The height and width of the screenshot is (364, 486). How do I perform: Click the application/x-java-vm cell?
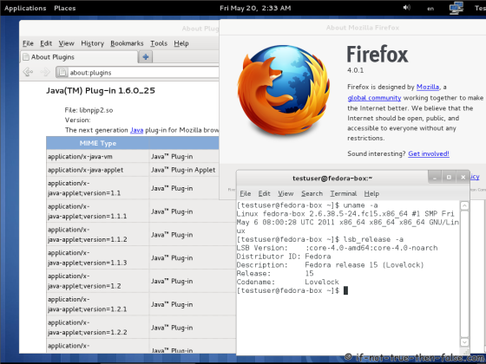pyautogui.click(x=98, y=157)
